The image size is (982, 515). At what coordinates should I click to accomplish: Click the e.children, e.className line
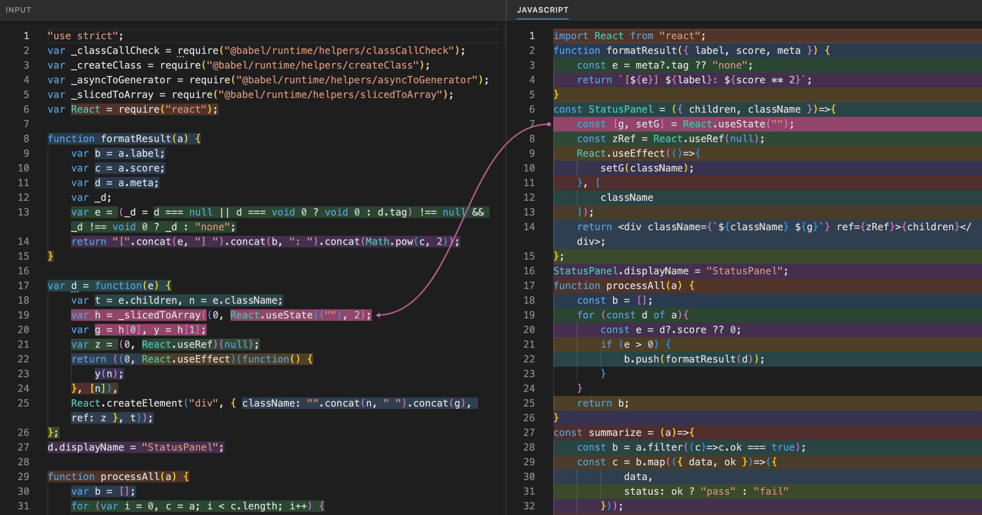pos(177,300)
